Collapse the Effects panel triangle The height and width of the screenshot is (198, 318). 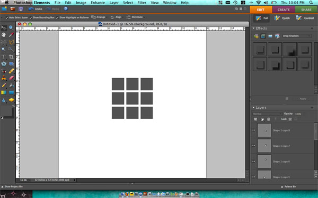pos(253,29)
